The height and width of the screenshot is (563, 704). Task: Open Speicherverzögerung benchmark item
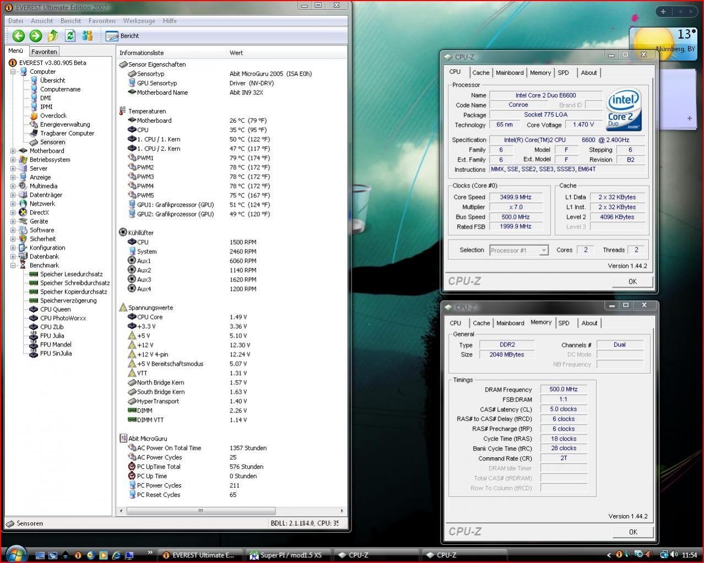[x=68, y=301]
